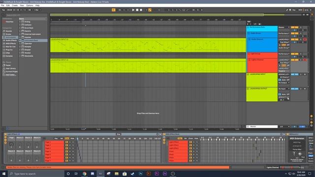Click the Chrome icon in taskbar
This screenshot has width=315, height=177.
[84, 174]
